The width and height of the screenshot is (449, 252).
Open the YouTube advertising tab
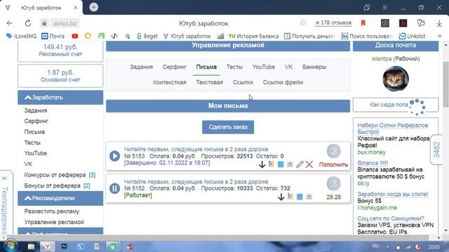coord(264,67)
